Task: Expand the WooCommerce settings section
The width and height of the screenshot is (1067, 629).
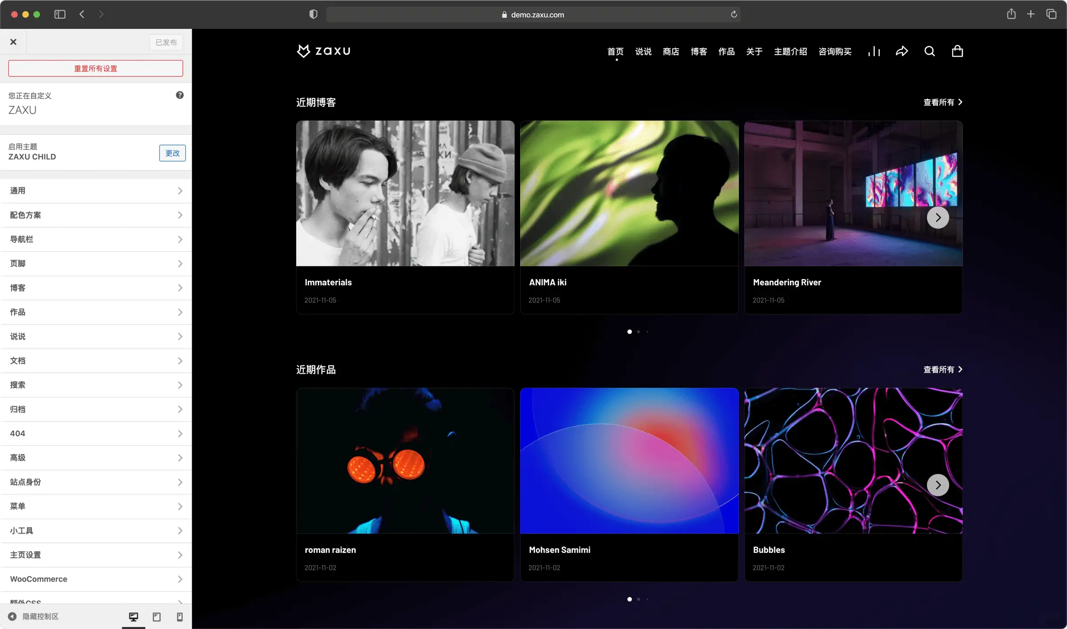Action: 96,579
